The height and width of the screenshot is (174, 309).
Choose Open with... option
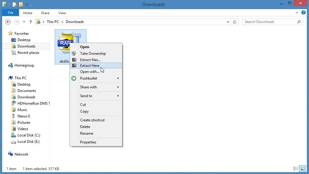(96, 72)
